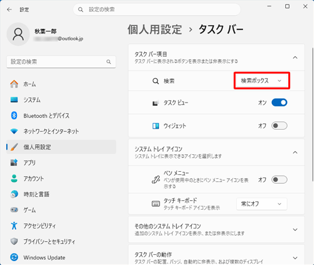Click the sidebar 設定の検索 input field
This screenshot has height=265, width=314.
61,62
